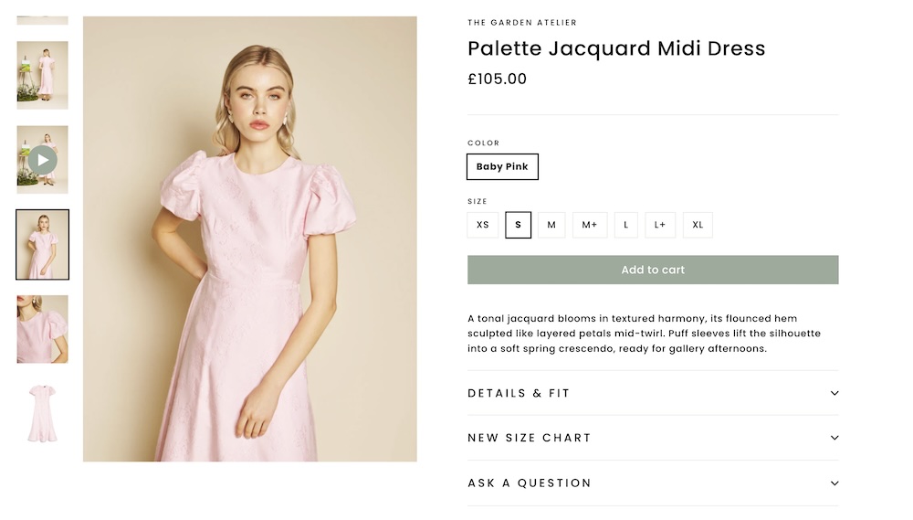Select the currently highlighted model thumbnail
The width and height of the screenshot is (913, 520).
click(42, 245)
